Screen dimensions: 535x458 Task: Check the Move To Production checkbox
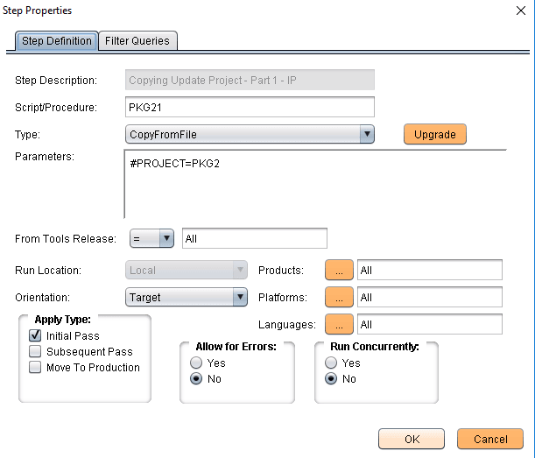point(35,367)
